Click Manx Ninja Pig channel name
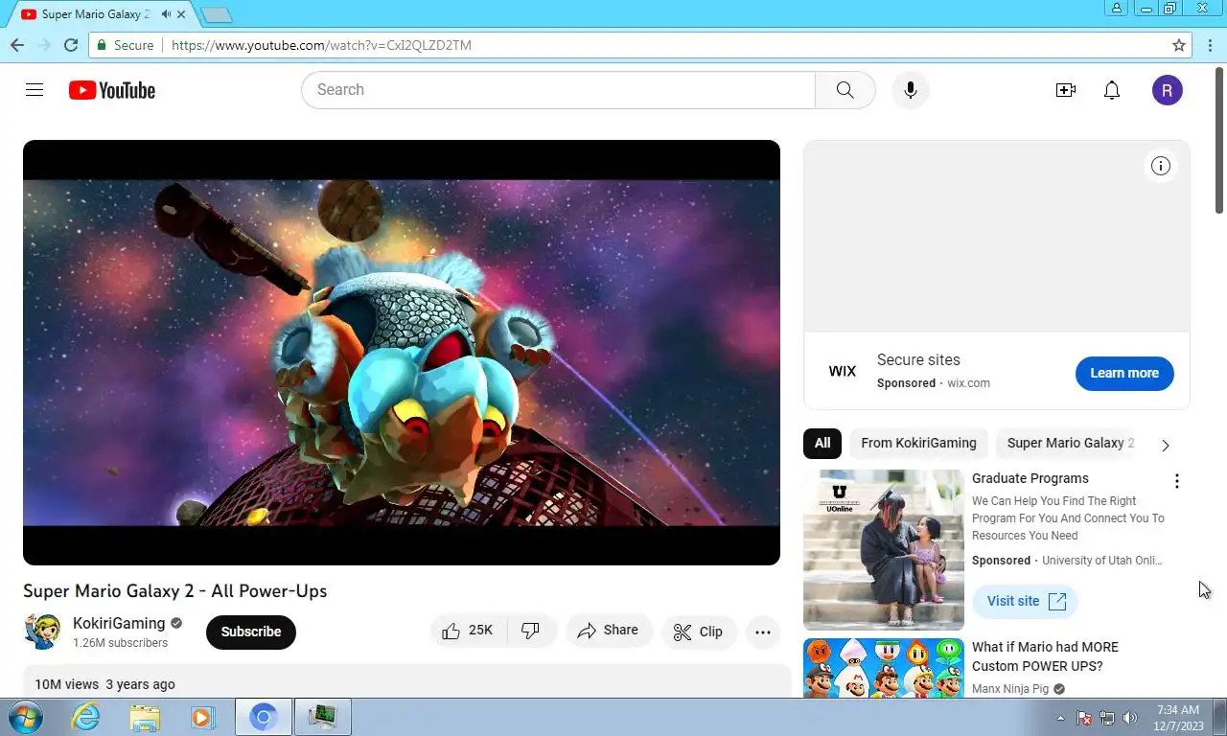The image size is (1227, 736). tap(1010, 689)
